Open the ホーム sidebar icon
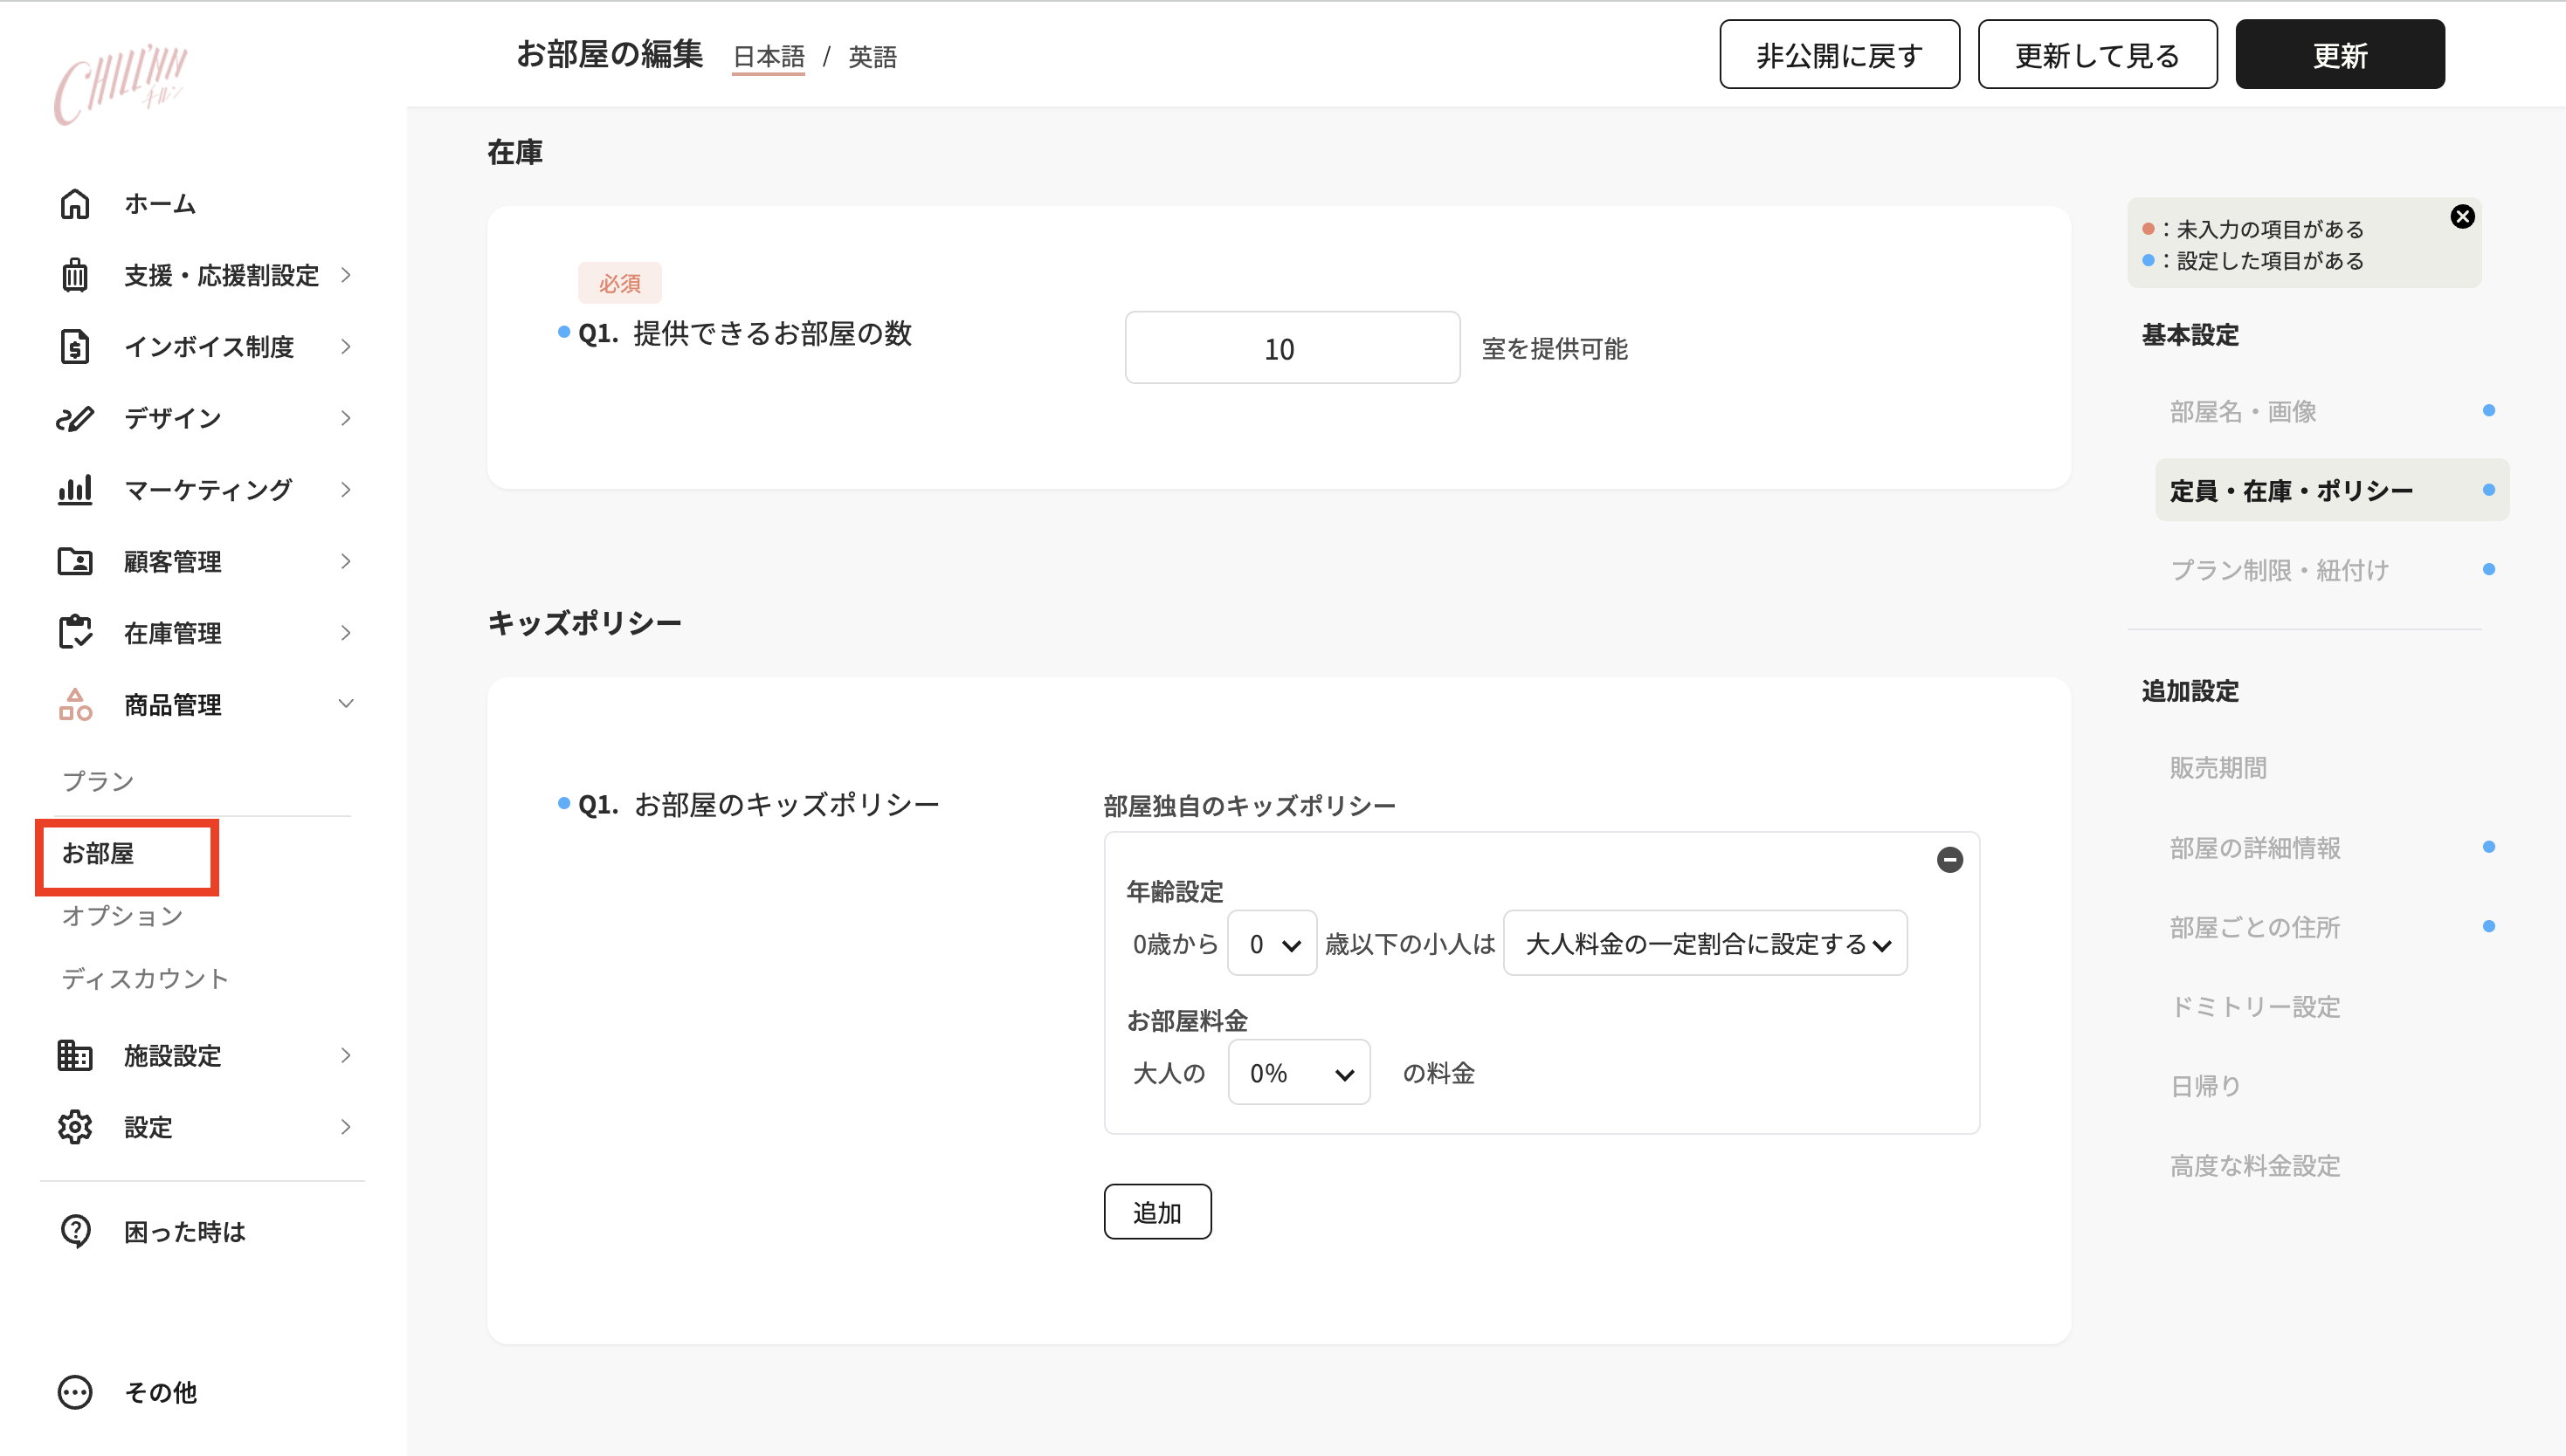The width and height of the screenshot is (2566, 1456). 75,204
